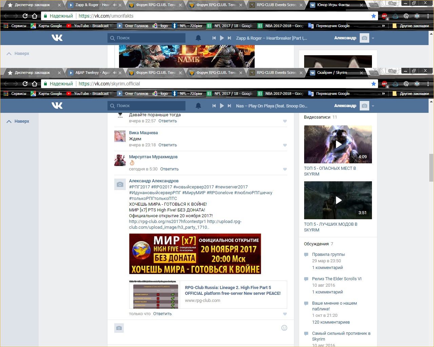The height and width of the screenshot is (347, 434).
Task: Open Релиз The Elder Scrolls VI discussion
Action: (x=337, y=279)
